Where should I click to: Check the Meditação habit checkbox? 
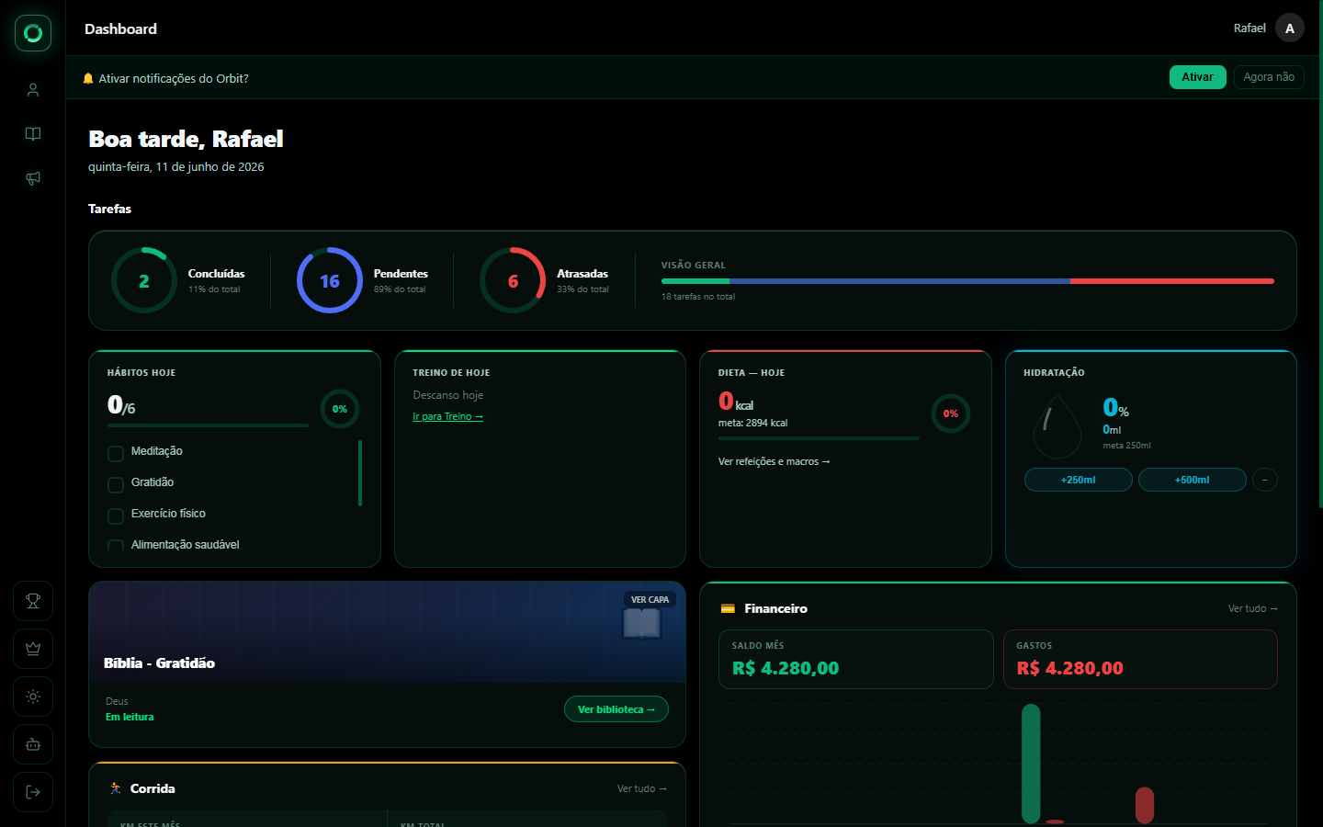pyautogui.click(x=116, y=454)
